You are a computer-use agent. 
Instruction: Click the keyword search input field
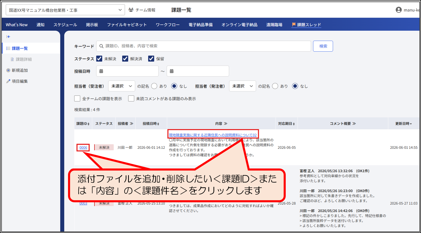204,46
